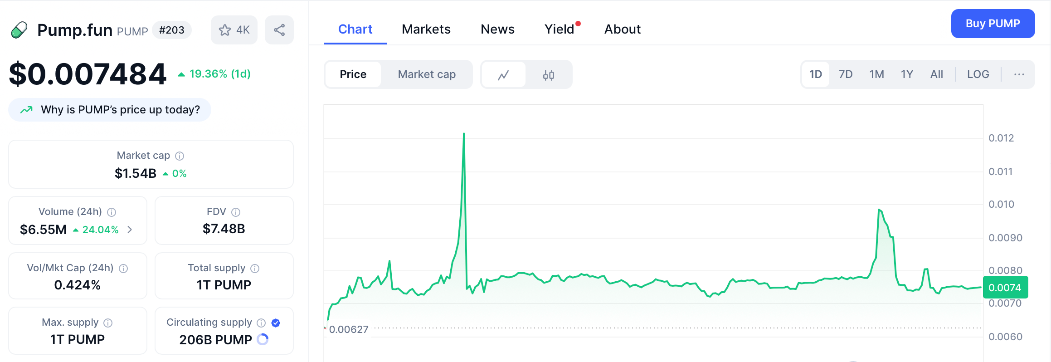
Task: Click the 0.010 y-axis label
Action: (x=1001, y=205)
